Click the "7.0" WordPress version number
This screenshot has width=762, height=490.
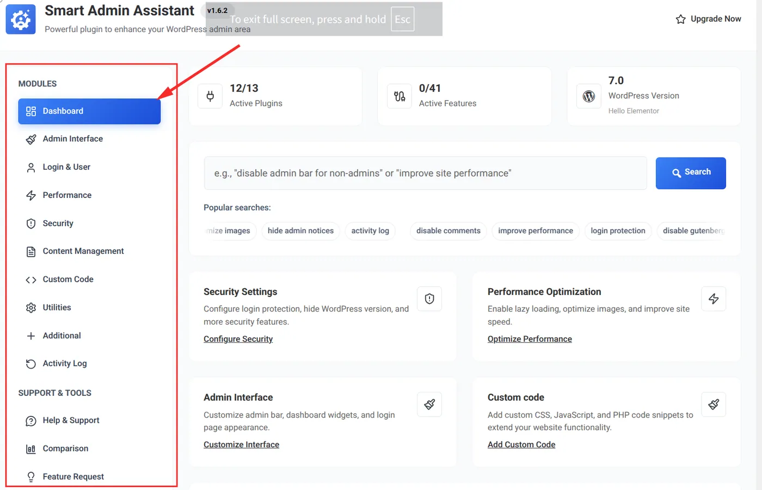click(x=616, y=80)
